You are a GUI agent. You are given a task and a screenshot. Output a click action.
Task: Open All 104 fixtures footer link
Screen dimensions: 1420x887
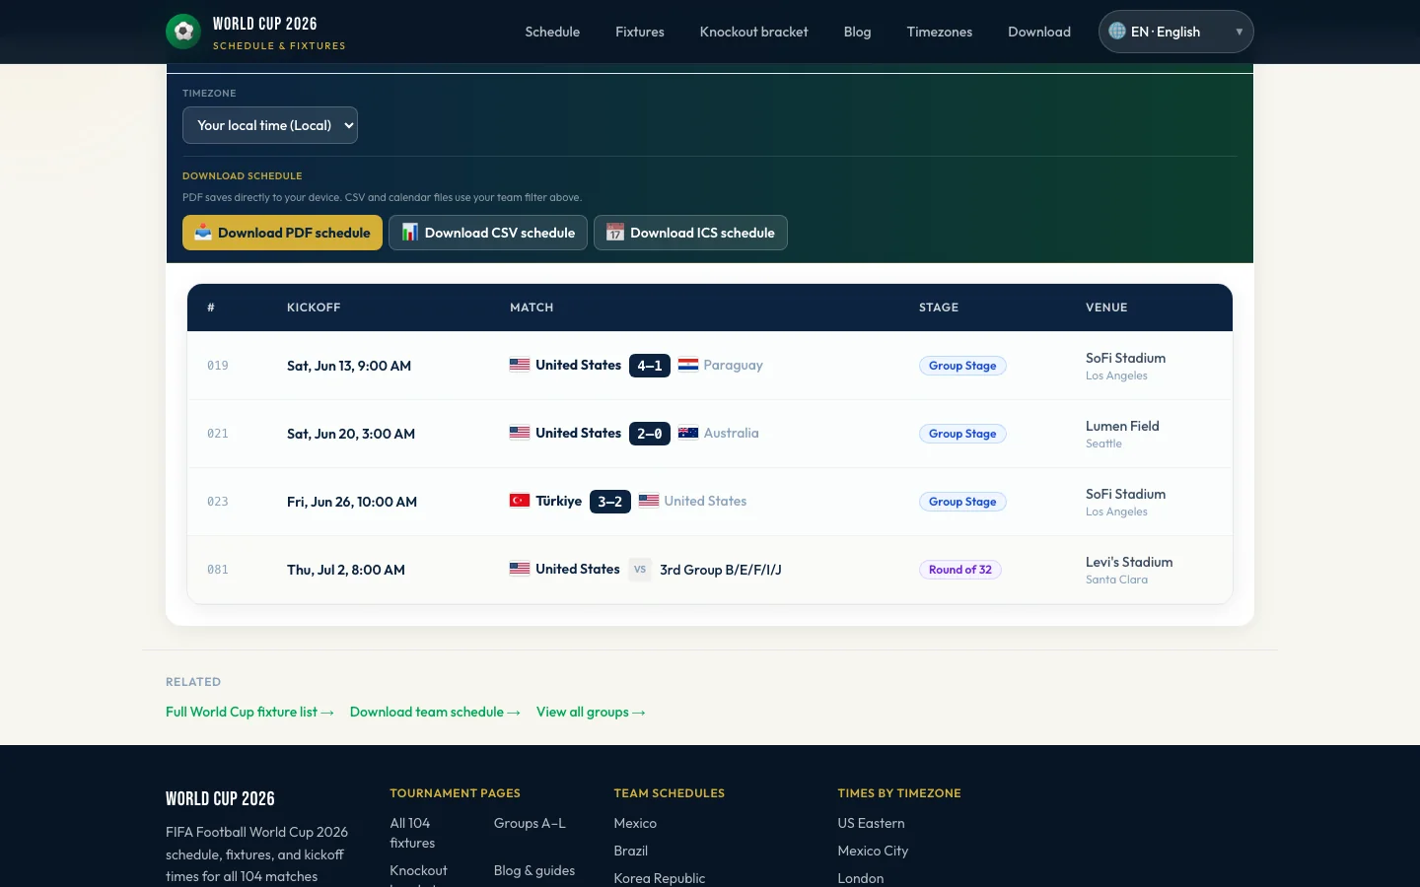tap(412, 833)
